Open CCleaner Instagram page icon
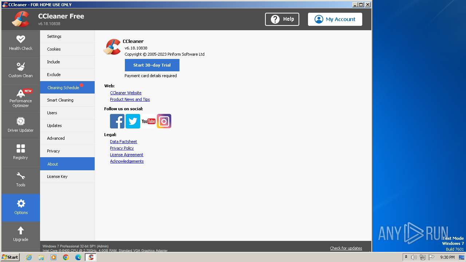 (x=164, y=121)
